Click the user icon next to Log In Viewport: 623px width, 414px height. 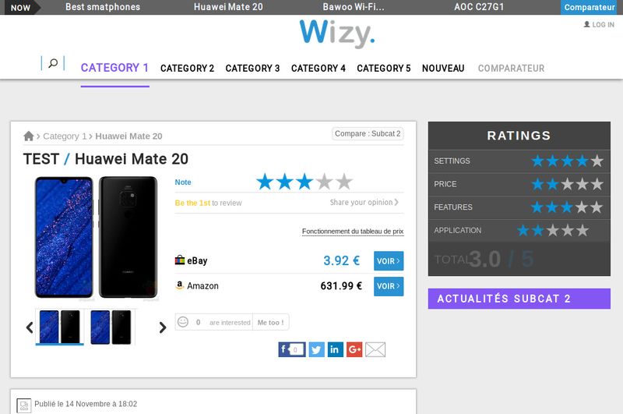587,24
